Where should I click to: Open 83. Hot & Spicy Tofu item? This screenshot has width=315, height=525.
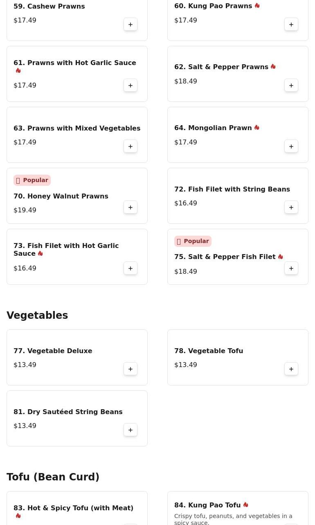pyautogui.click(x=77, y=508)
